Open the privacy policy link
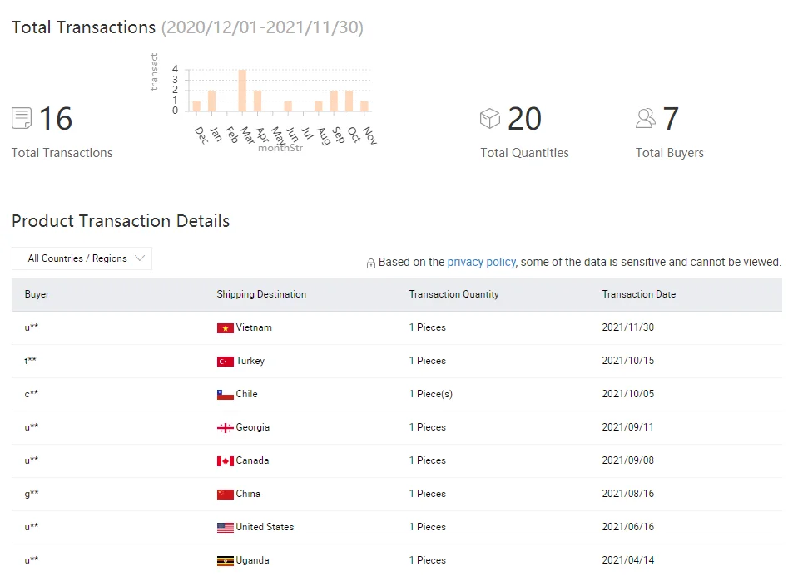This screenshot has width=793, height=576. (x=481, y=262)
